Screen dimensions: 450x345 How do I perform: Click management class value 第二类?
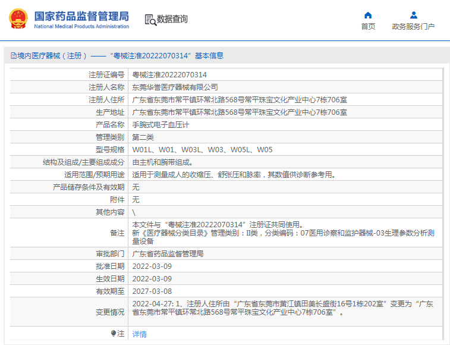click(x=143, y=137)
